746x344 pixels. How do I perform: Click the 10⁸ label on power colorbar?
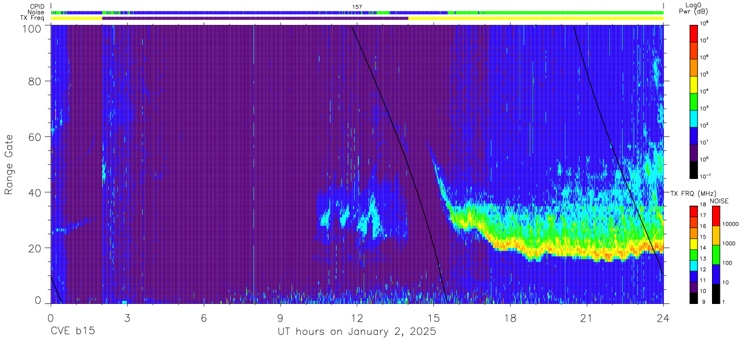[705, 23]
